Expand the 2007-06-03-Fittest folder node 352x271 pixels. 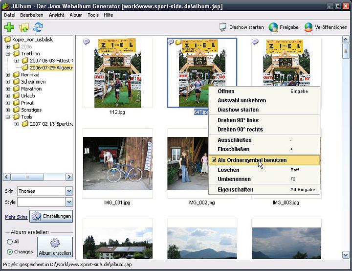[x=17, y=61]
